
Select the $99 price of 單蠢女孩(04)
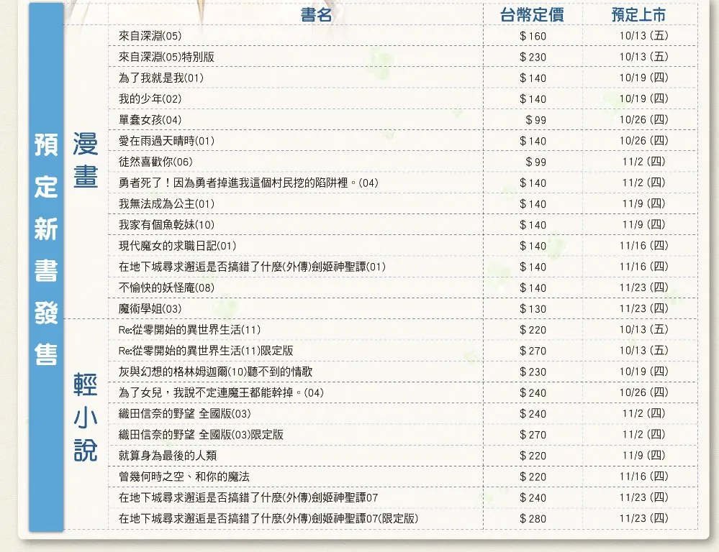(535, 120)
